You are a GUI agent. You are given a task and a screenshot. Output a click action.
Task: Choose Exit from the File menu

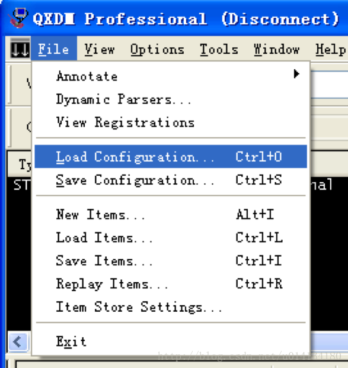(171, 341)
